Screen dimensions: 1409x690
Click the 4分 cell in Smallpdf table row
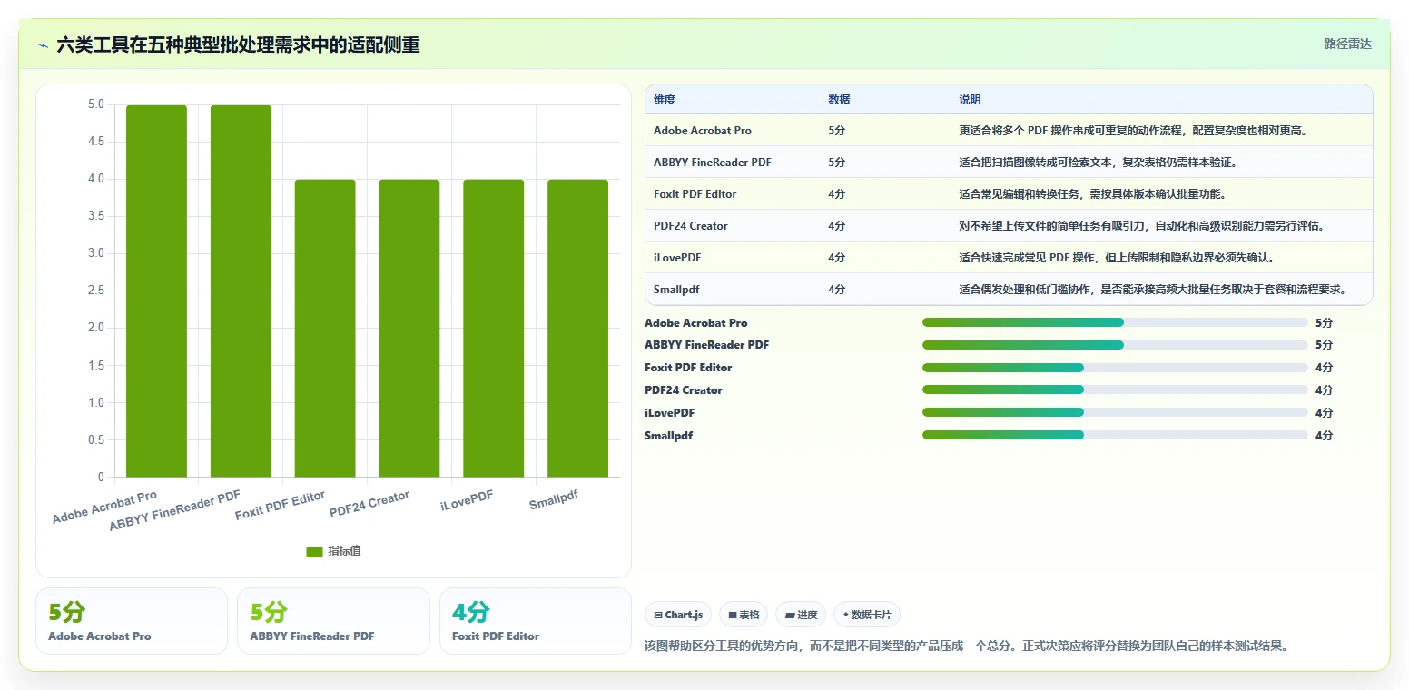pyautogui.click(x=836, y=290)
